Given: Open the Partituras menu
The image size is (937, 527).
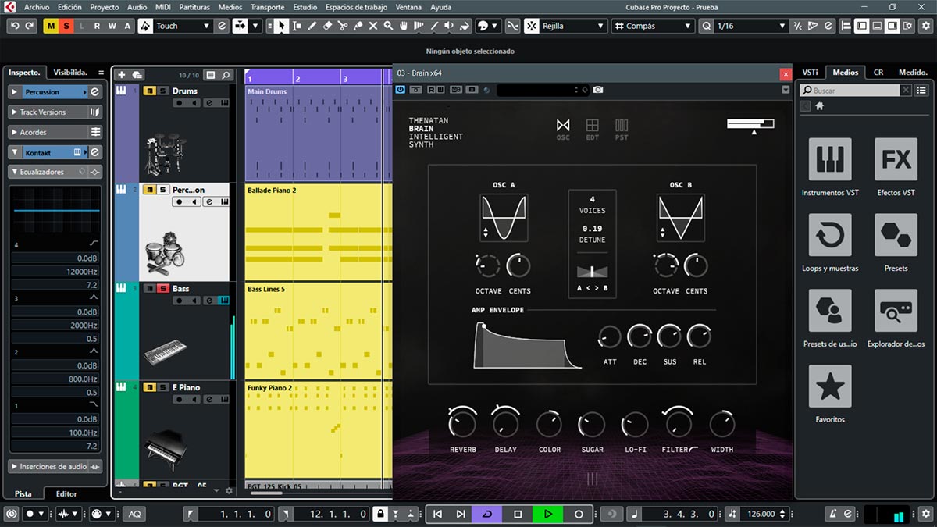Looking at the screenshot, I should pyautogui.click(x=194, y=7).
